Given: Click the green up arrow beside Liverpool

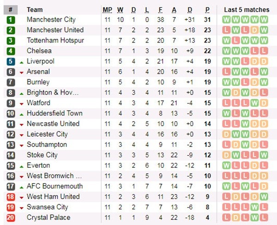Looking at the screenshot, I should tap(21, 62).
